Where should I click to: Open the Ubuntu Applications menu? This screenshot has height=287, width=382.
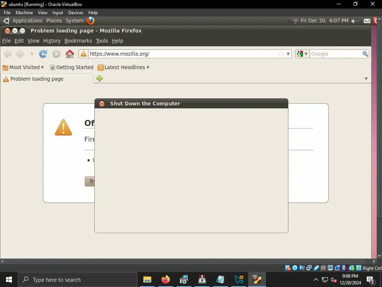point(27,21)
